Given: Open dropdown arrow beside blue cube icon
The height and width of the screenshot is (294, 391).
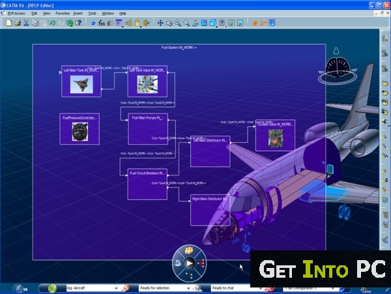Looking at the screenshot, I should pos(217,26).
